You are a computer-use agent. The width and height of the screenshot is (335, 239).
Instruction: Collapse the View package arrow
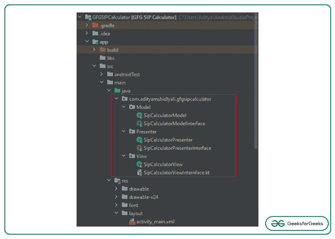(124, 156)
